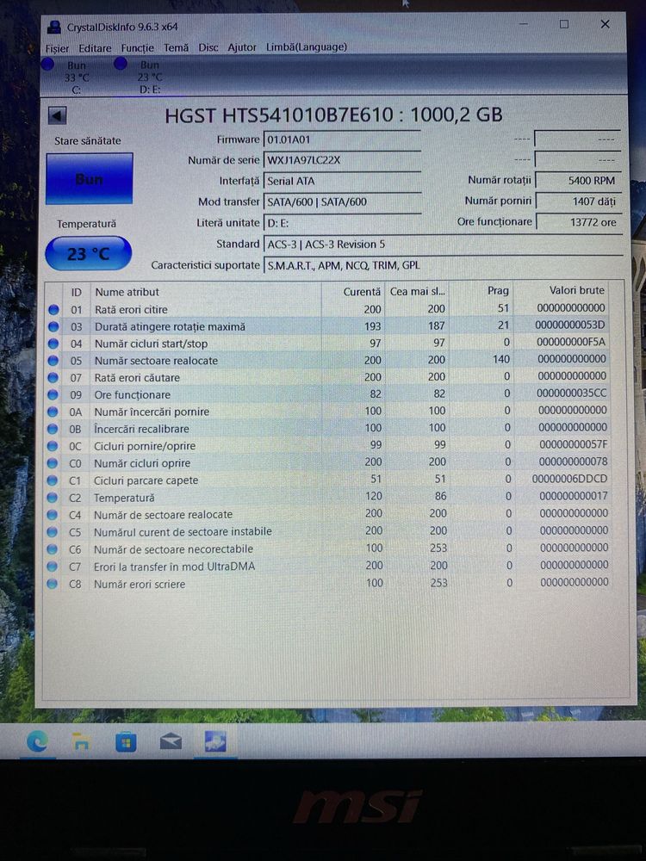Click the 13772 ore value
The width and height of the screenshot is (646, 861).
[x=578, y=222]
